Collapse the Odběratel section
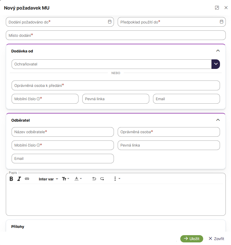Viewport: 231px width, 245px height. [218, 120]
